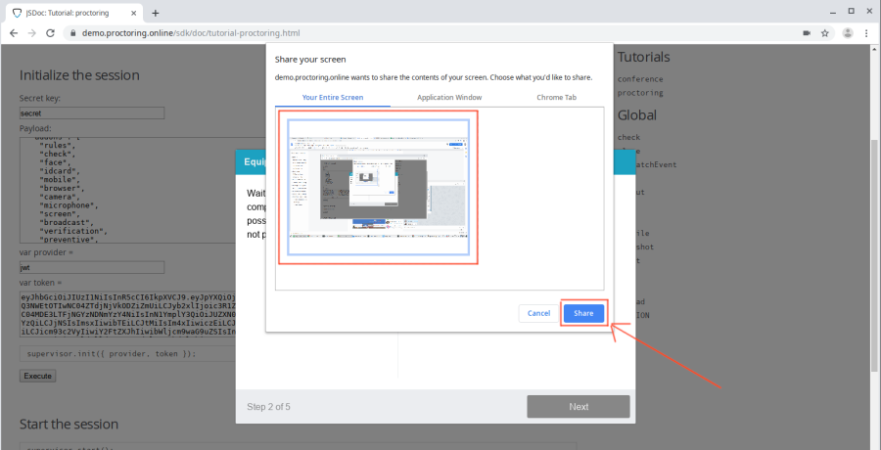Image resolution: width=881 pixels, height=450 pixels.
Task: Open the Chrome profile avatar icon
Action: (848, 33)
